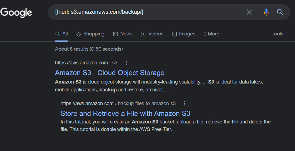Open the All results tab
The width and height of the screenshot is (295, 151).
coord(61,34)
